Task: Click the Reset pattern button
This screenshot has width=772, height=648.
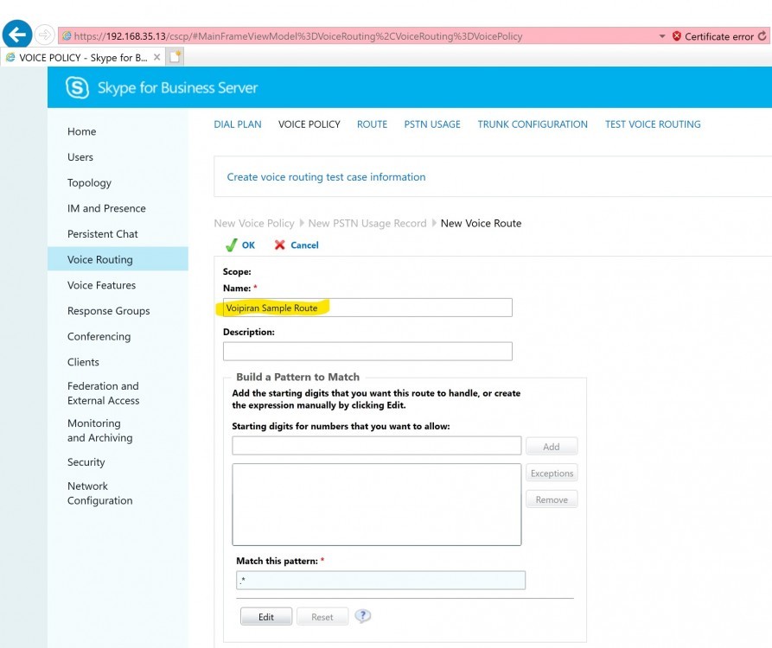Action: click(322, 617)
